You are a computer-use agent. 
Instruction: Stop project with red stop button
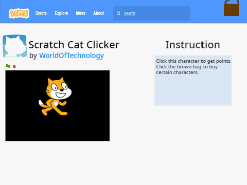tap(14, 66)
